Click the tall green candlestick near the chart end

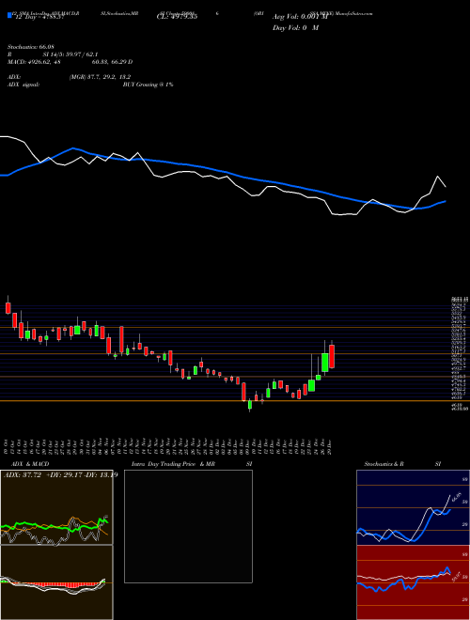coord(325,363)
